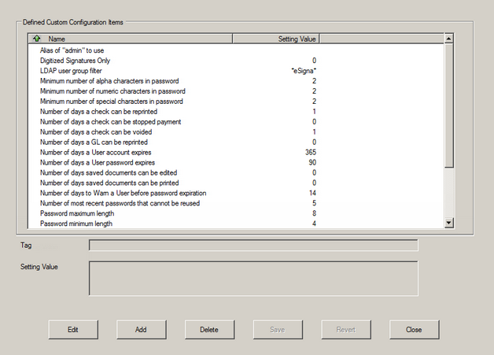Sort by the Setting Value column header
Screen dimensions: 494x355
[276, 39]
